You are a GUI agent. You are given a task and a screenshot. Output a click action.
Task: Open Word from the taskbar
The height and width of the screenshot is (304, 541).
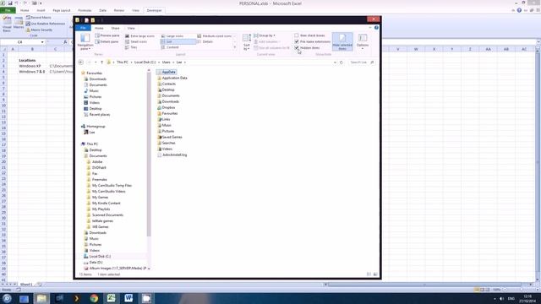point(128,298)
